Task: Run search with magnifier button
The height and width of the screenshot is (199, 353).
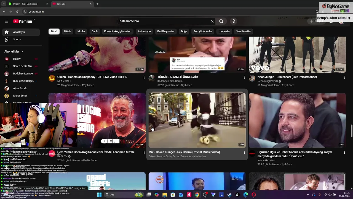Action: [x=221, y=21]
